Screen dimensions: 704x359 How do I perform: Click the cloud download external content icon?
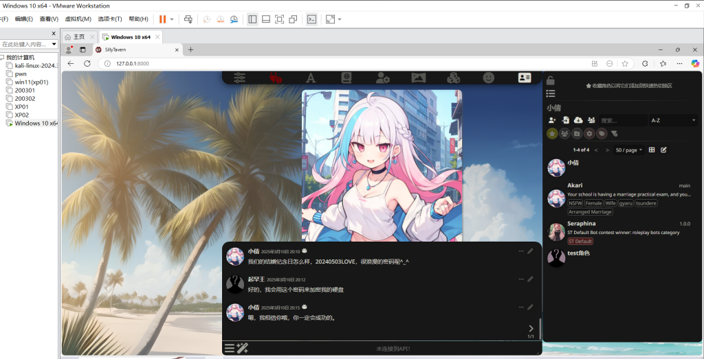pos(578,120)
